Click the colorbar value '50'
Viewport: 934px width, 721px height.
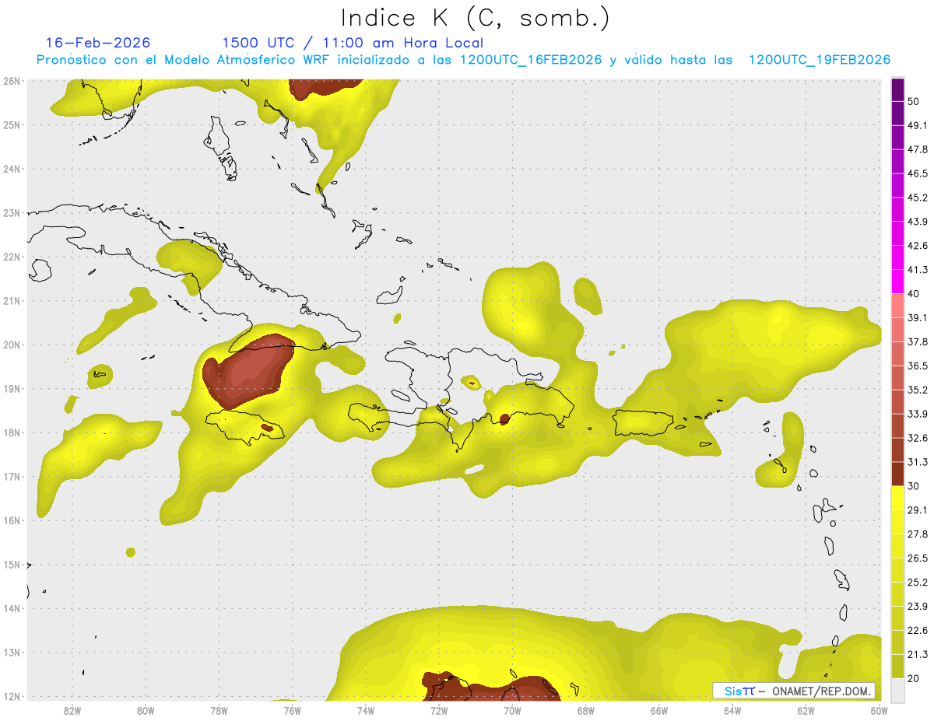point(913,102)
